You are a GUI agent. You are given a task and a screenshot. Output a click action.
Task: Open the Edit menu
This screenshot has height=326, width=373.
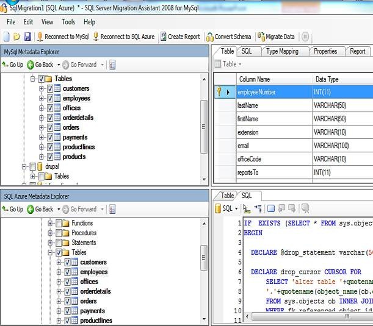(28, 22)
